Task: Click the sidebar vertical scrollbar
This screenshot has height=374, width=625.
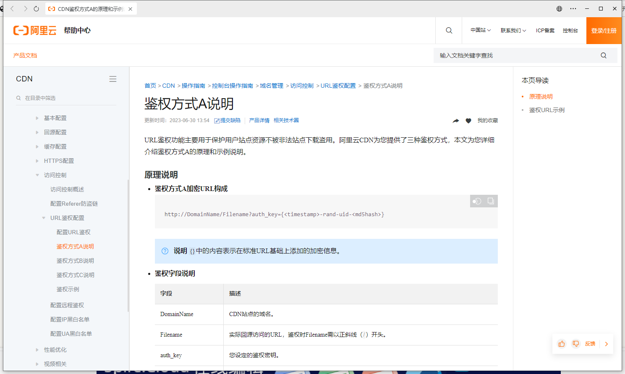Action: 128,246
